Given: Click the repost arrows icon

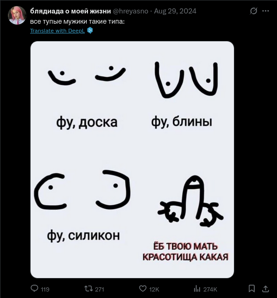Looking at the screenshot, I should point(88,289).
